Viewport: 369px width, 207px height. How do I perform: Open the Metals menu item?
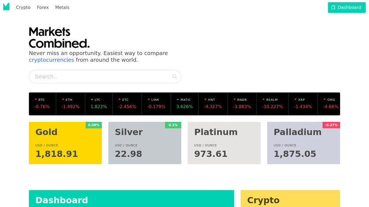point(62,7)
